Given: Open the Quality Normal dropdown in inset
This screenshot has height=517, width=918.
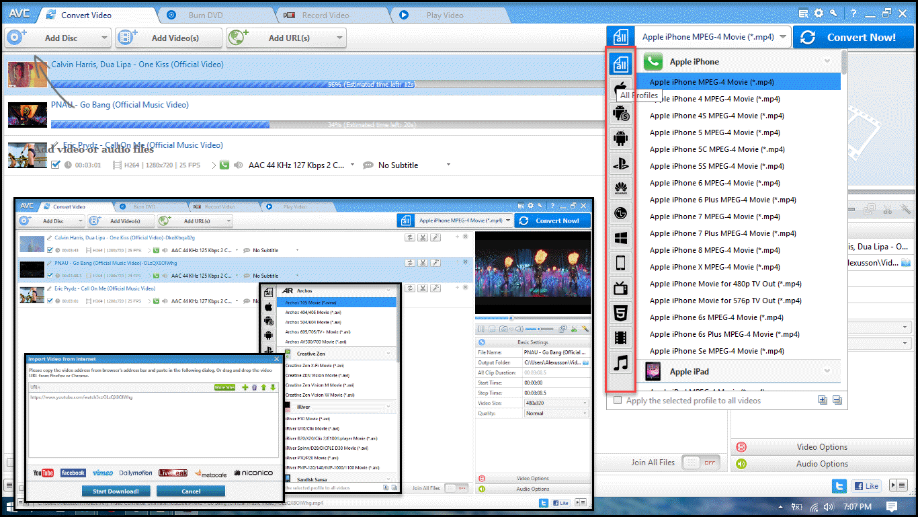Looking at the screenshot, I should pos(556,413).
